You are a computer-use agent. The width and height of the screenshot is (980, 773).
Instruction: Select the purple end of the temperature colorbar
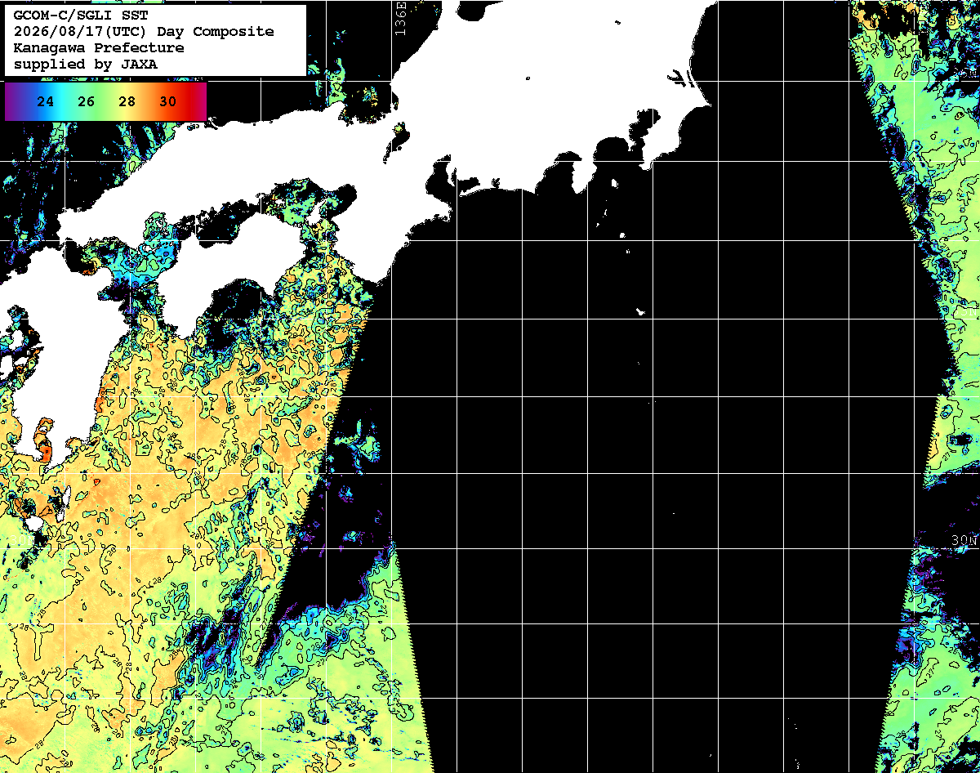[10, 102]
